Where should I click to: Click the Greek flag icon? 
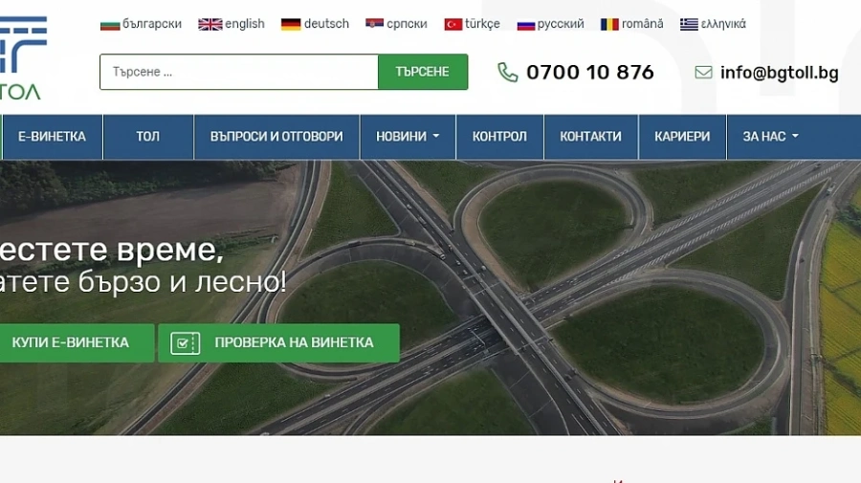click(689, 25)
